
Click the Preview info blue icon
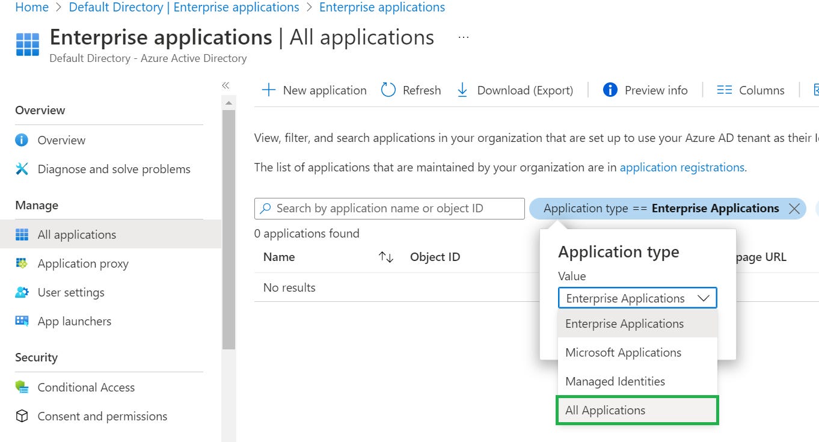[x=610, y=90]
